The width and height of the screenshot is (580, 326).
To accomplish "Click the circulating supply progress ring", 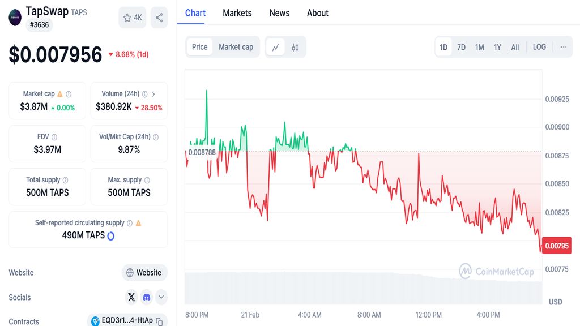I will coord(110,236).
